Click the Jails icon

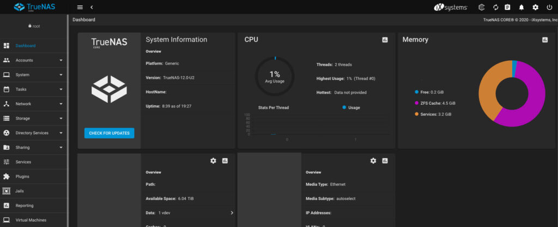(6, 191)
